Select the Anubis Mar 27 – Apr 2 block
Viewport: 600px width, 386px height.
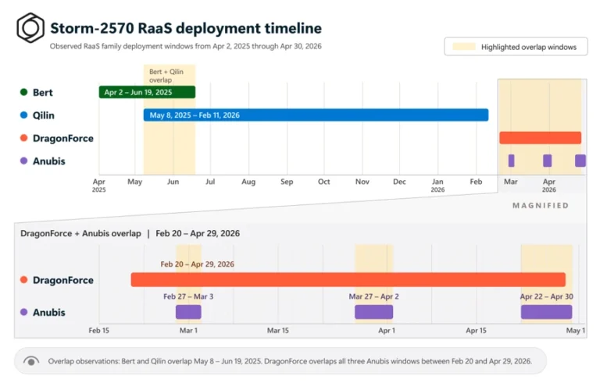pyautogui.click(x=374, y=312)
